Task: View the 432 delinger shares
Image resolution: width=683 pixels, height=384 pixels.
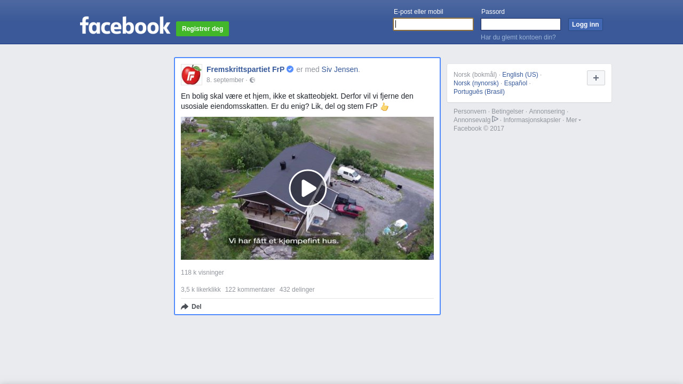Action: tap(297, 290)
